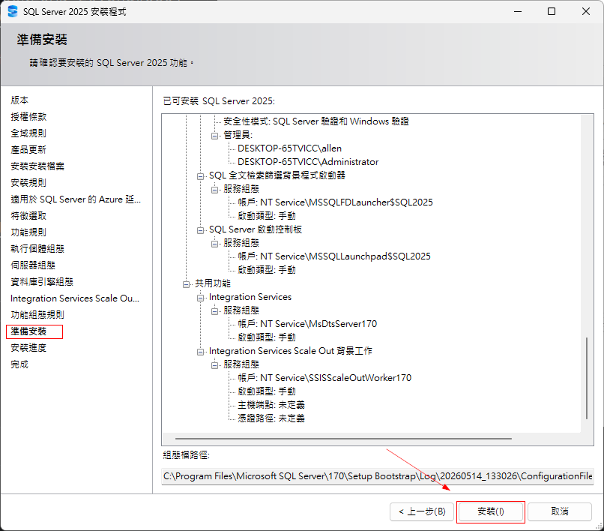Collapse the Integration Services node
This screenshot has height=531, width=604.
pyautogui.click(x=200, y=297)
